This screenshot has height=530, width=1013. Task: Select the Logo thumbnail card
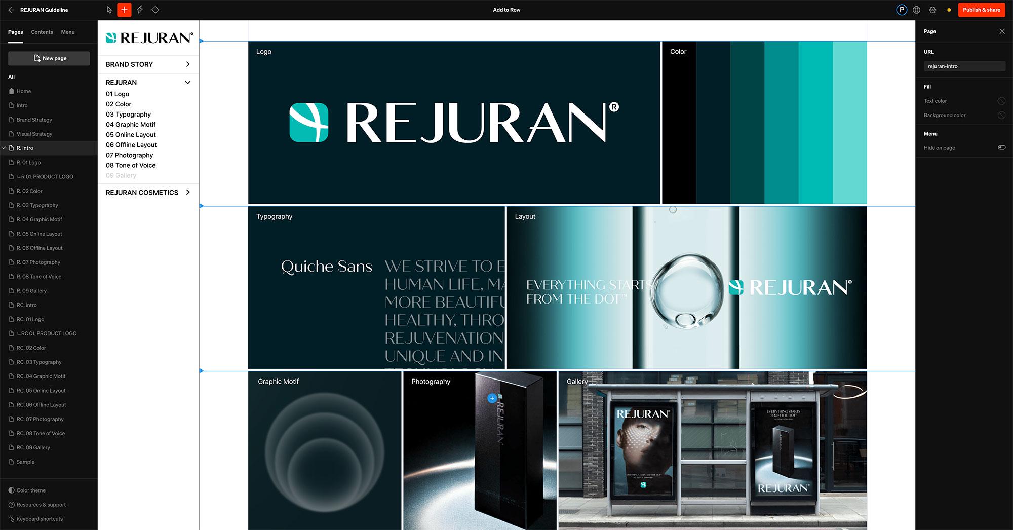coord(454,123)
